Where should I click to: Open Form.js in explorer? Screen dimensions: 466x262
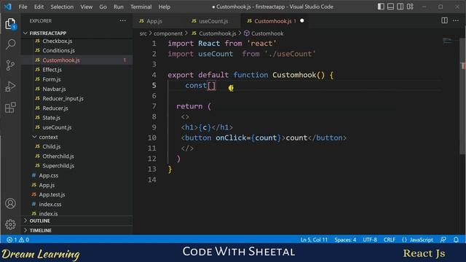[52, 79]
